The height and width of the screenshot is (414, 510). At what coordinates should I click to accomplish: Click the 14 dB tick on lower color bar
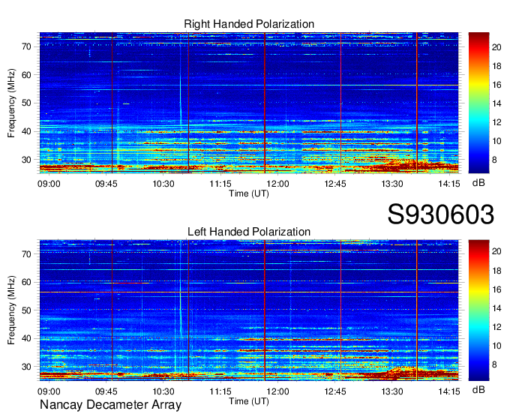(496, 309)
